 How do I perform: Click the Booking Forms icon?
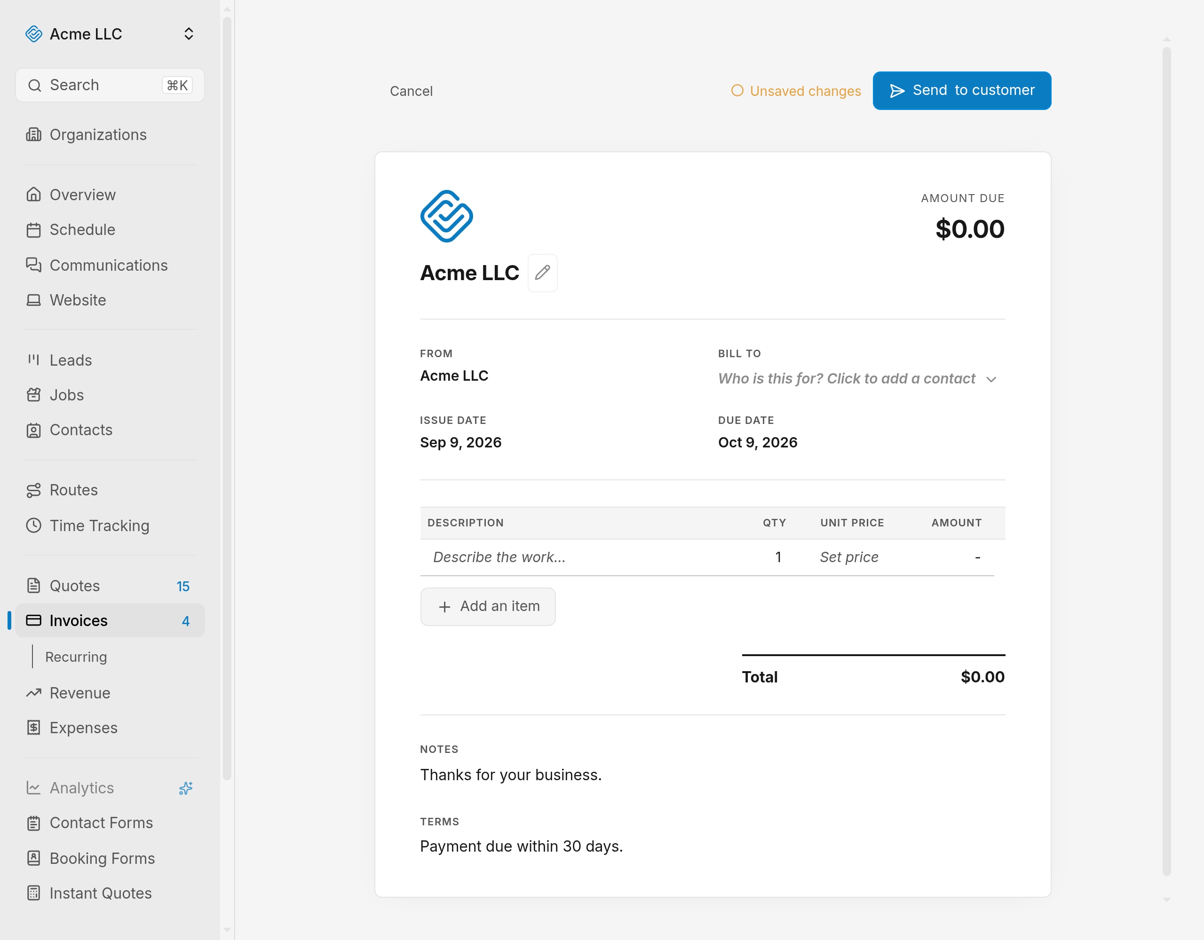(34, 858)
